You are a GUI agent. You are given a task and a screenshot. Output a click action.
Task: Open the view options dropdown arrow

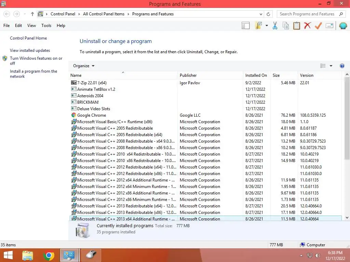(331, 66)
